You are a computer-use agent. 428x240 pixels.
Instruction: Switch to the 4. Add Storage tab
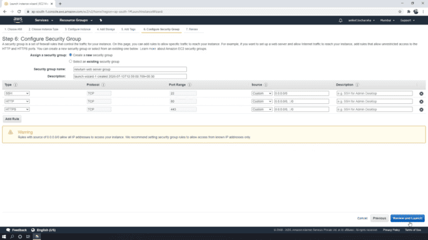106,29
